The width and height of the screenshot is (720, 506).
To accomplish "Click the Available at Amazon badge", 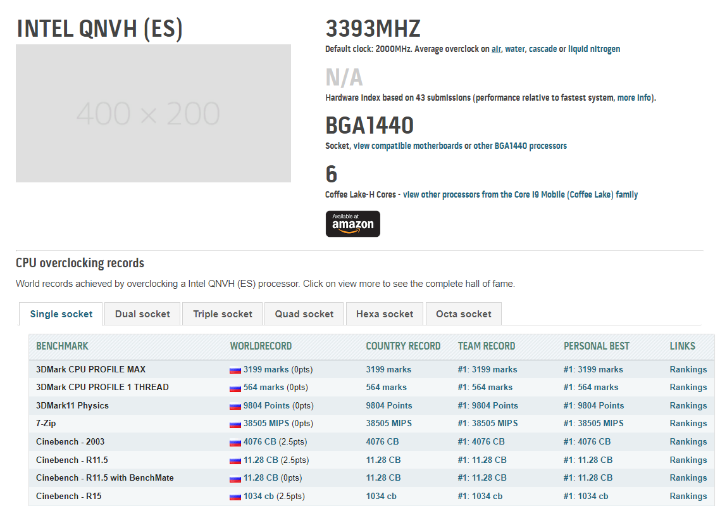I will pyautogui.click(x=352, y=224).
